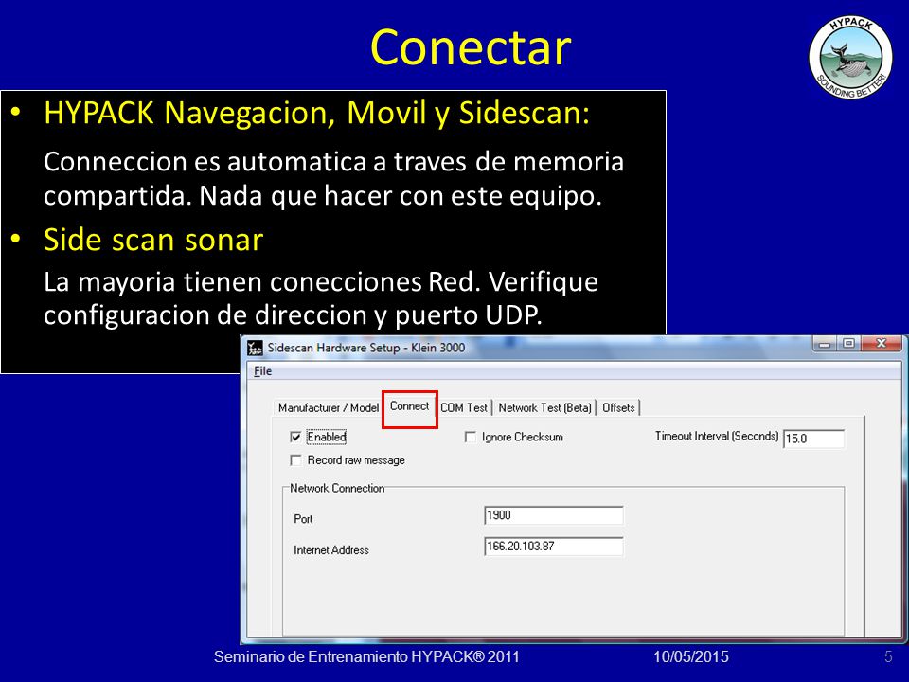Click the footer 'Seminario de Entrenamiento HYPACK® 2011'
The image size is (909, 682).
pos(366,656)
